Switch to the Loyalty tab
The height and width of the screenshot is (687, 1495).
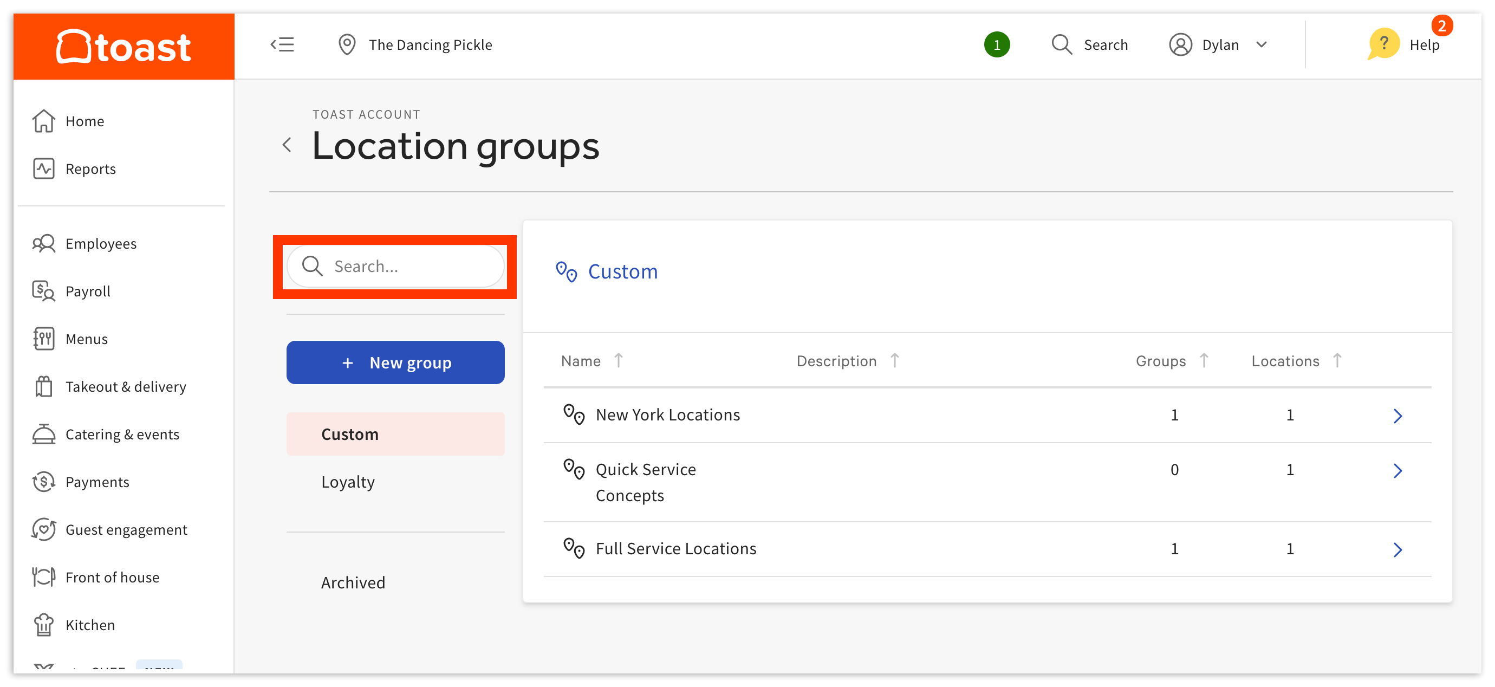coord(348,481)
